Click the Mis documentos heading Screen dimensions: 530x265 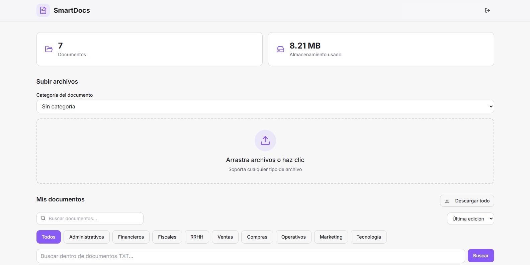(61, 199)
